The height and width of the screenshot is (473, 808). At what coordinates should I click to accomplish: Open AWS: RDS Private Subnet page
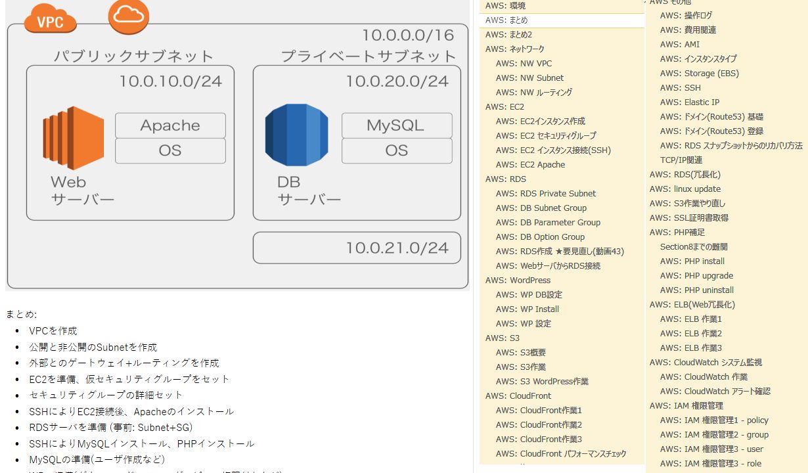[x=545, y=194]
